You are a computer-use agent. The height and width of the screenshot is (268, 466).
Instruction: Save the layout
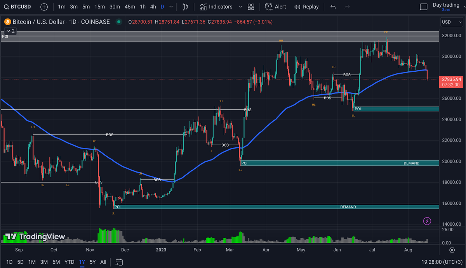pos(446,10)
